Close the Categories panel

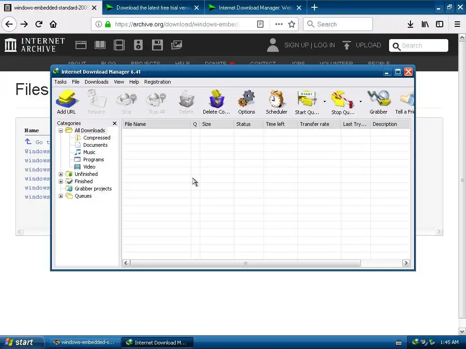115,123
